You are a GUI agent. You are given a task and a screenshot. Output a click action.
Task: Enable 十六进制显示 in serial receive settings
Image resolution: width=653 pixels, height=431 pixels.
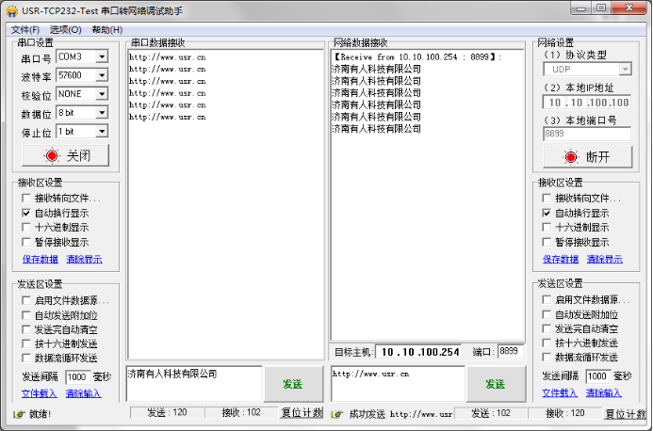pos(26,228)
